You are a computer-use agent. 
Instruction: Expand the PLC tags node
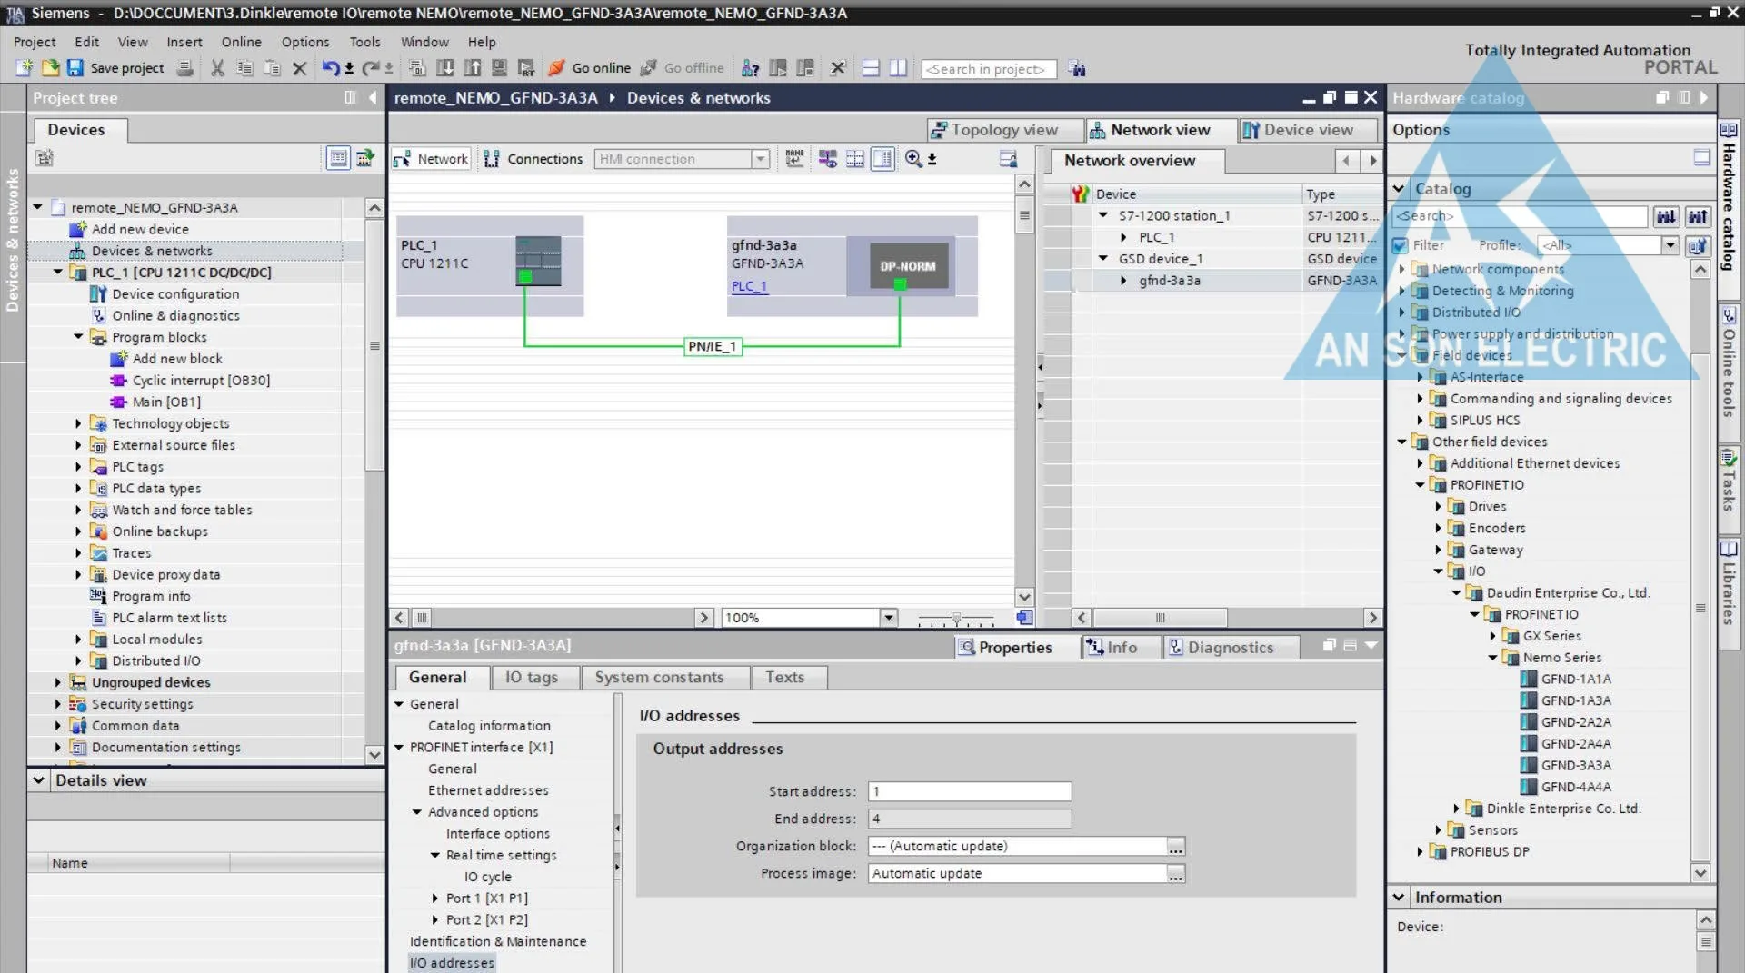[x=78, y=467]
